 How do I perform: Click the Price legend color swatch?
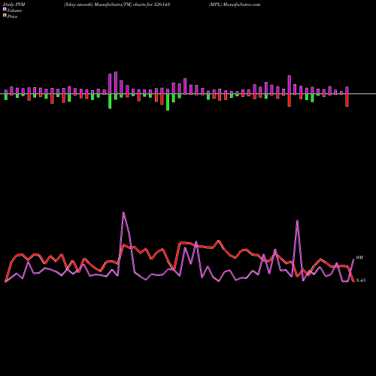[5, 16]
